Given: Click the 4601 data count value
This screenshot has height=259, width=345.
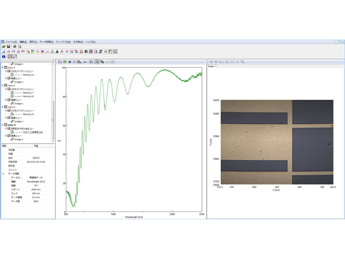Looking at the screenshot, I should (36, 201).
